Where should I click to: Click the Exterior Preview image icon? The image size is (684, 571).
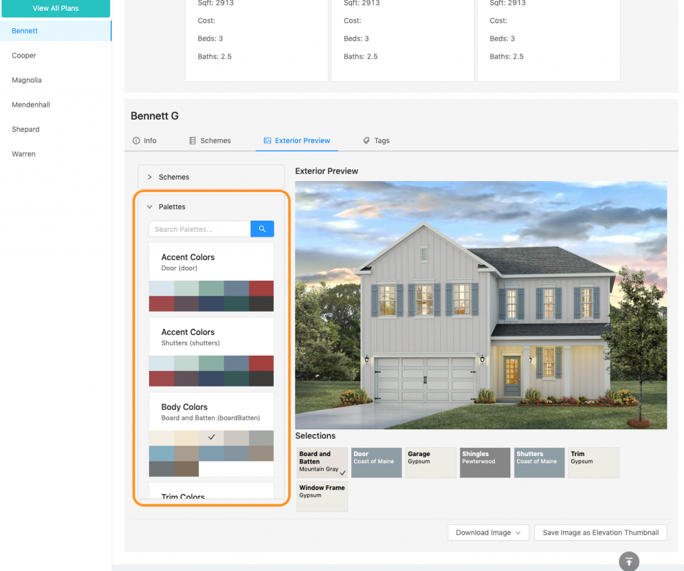pyautogui.click(x=267, y=141)
